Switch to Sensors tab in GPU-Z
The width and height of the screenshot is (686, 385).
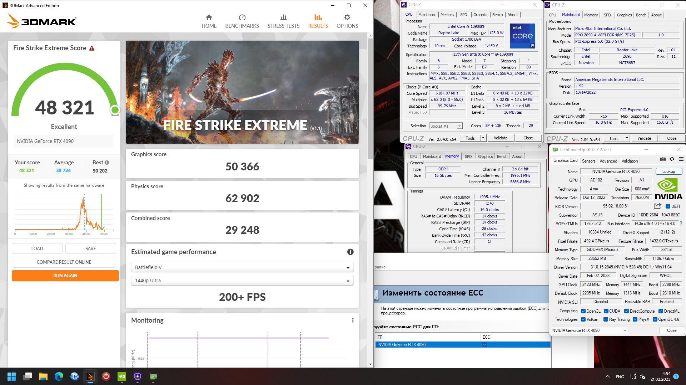(588, 161)
